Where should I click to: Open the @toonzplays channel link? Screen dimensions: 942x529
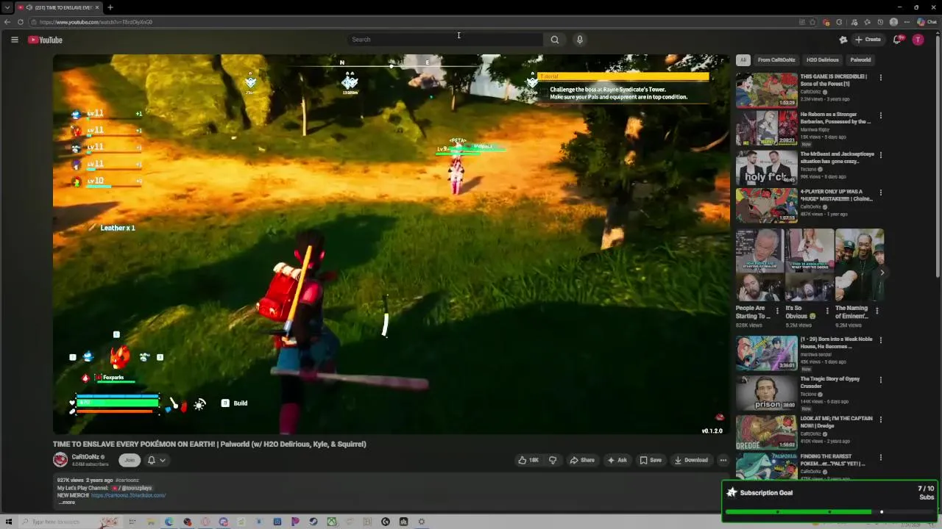tap(132, 488)
